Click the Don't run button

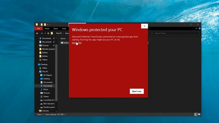coord(137,91)
